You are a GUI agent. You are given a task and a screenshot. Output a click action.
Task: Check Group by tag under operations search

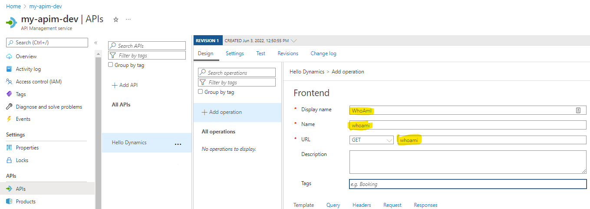click(x=200, y=92)
